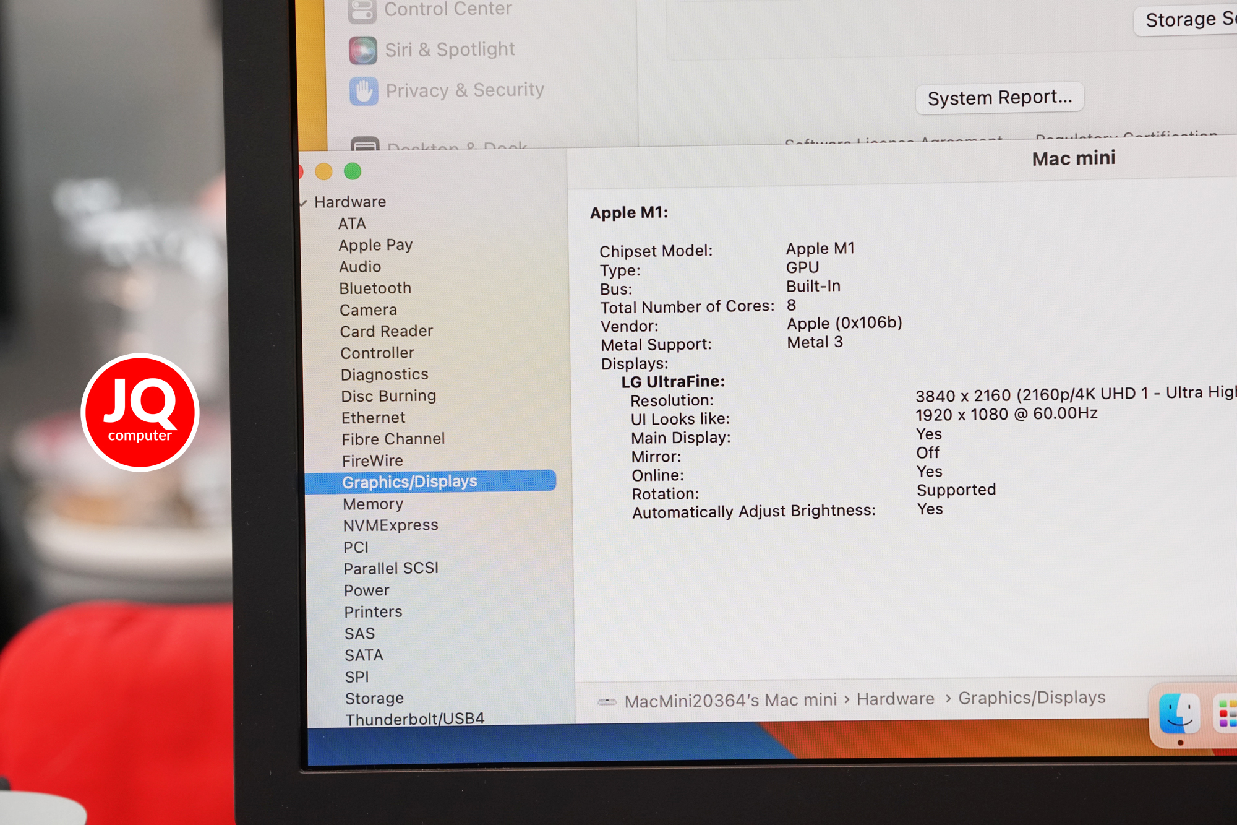Select Thunderbolt/USB4 in hardware list
The height and width of the screenshot is (825, 1237).
(414, 719)
